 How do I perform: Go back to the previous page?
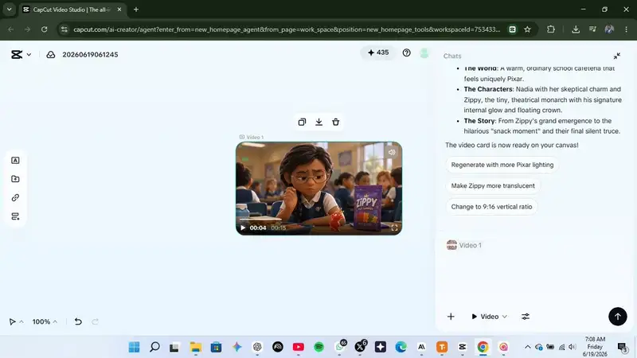[x=11, y=29]
